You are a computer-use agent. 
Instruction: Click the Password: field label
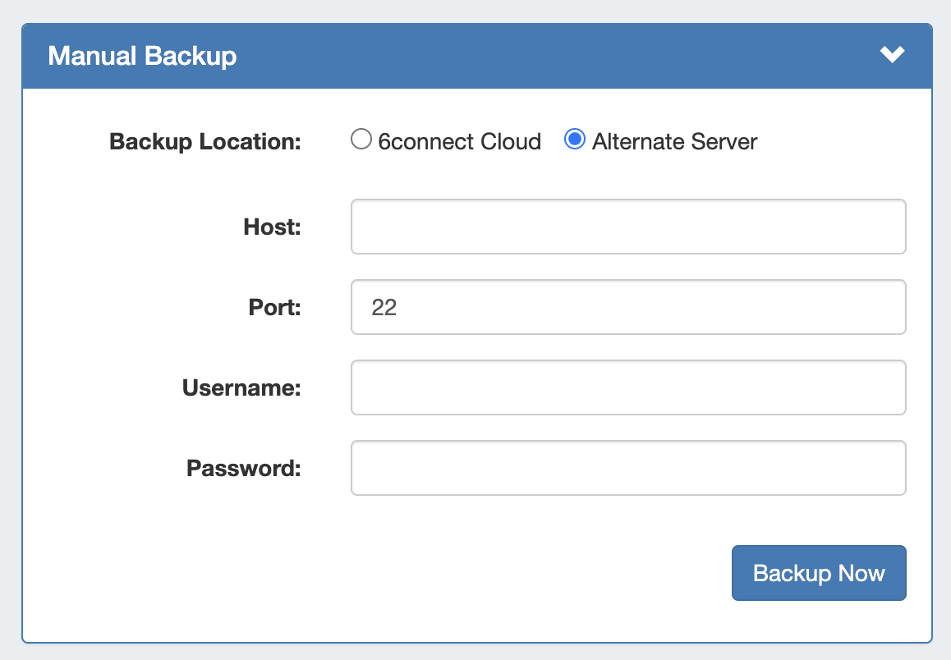[x=244, y=469]
